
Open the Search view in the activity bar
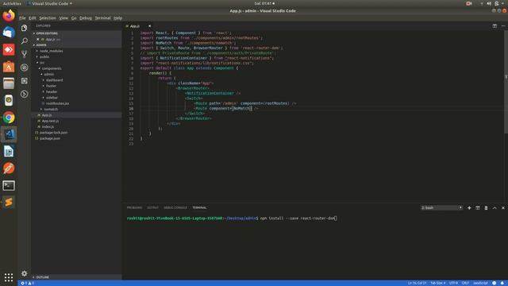tap(25, 41)
